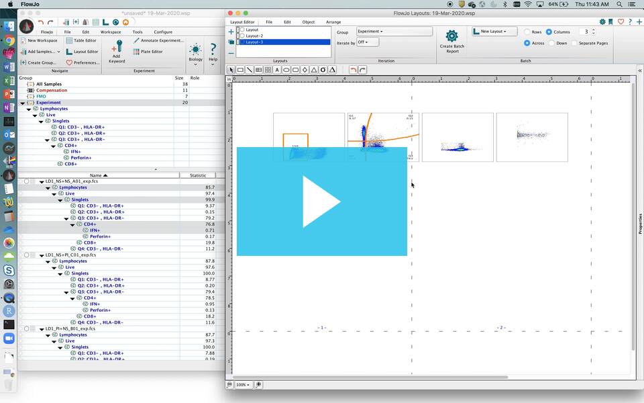Select the ellipse shape tool

coord(286,70)
